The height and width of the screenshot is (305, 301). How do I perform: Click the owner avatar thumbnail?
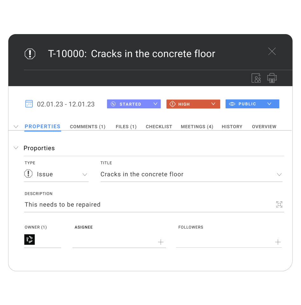click(x=30, y=240)
